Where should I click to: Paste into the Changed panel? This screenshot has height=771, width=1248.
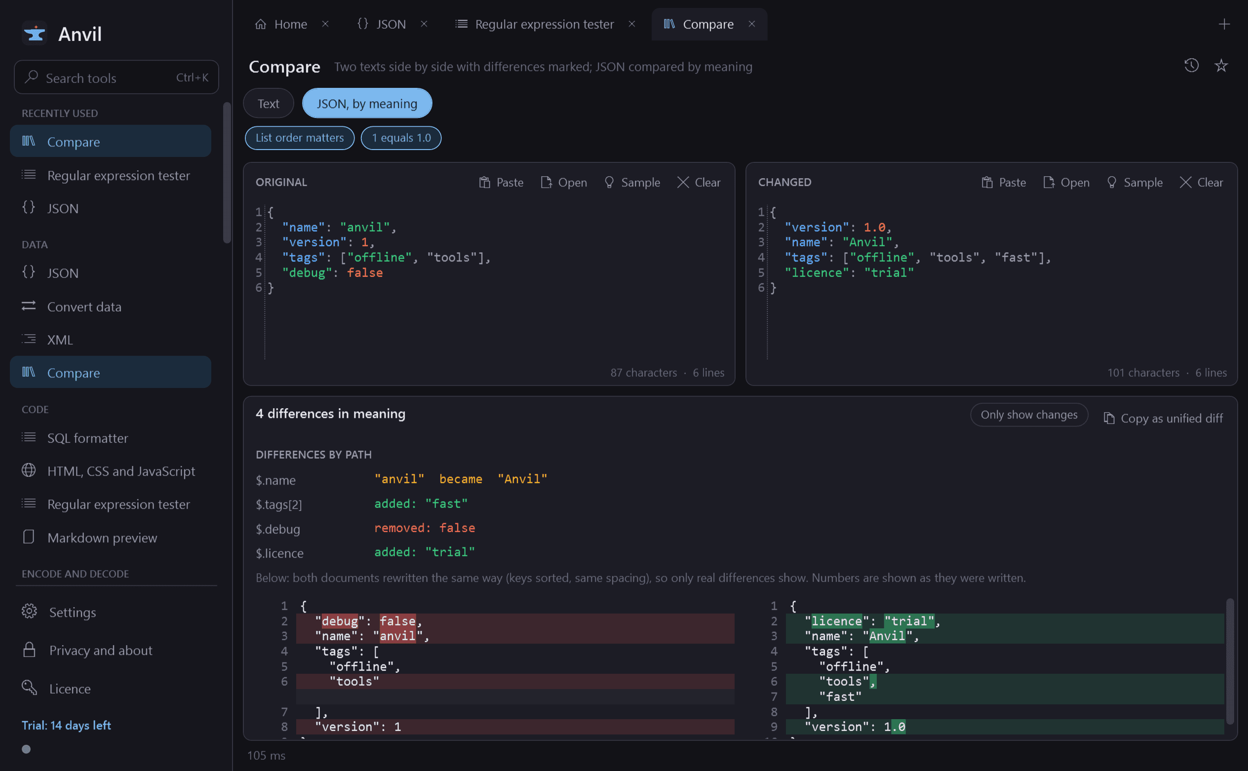click(1003, 182)
